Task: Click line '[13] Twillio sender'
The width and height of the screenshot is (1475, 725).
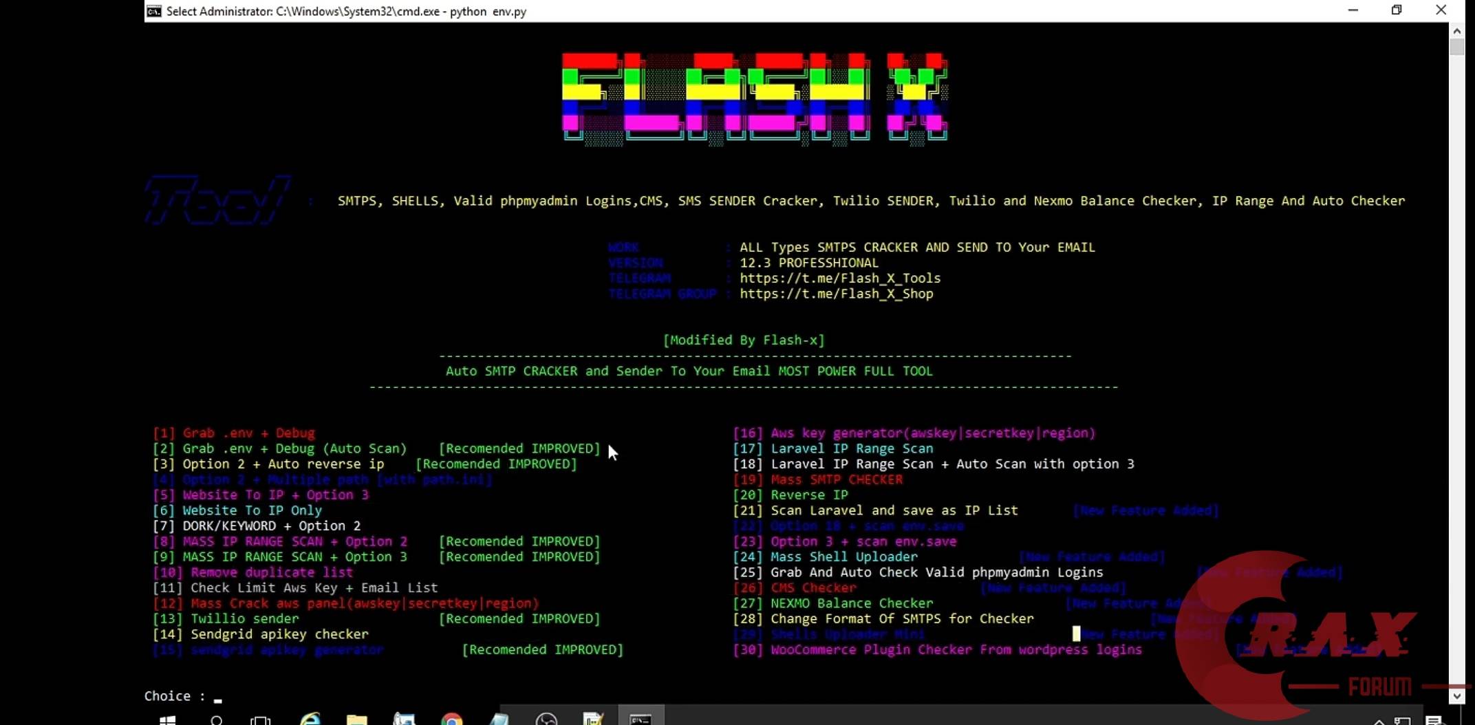Action: click(x=226, y=618)
